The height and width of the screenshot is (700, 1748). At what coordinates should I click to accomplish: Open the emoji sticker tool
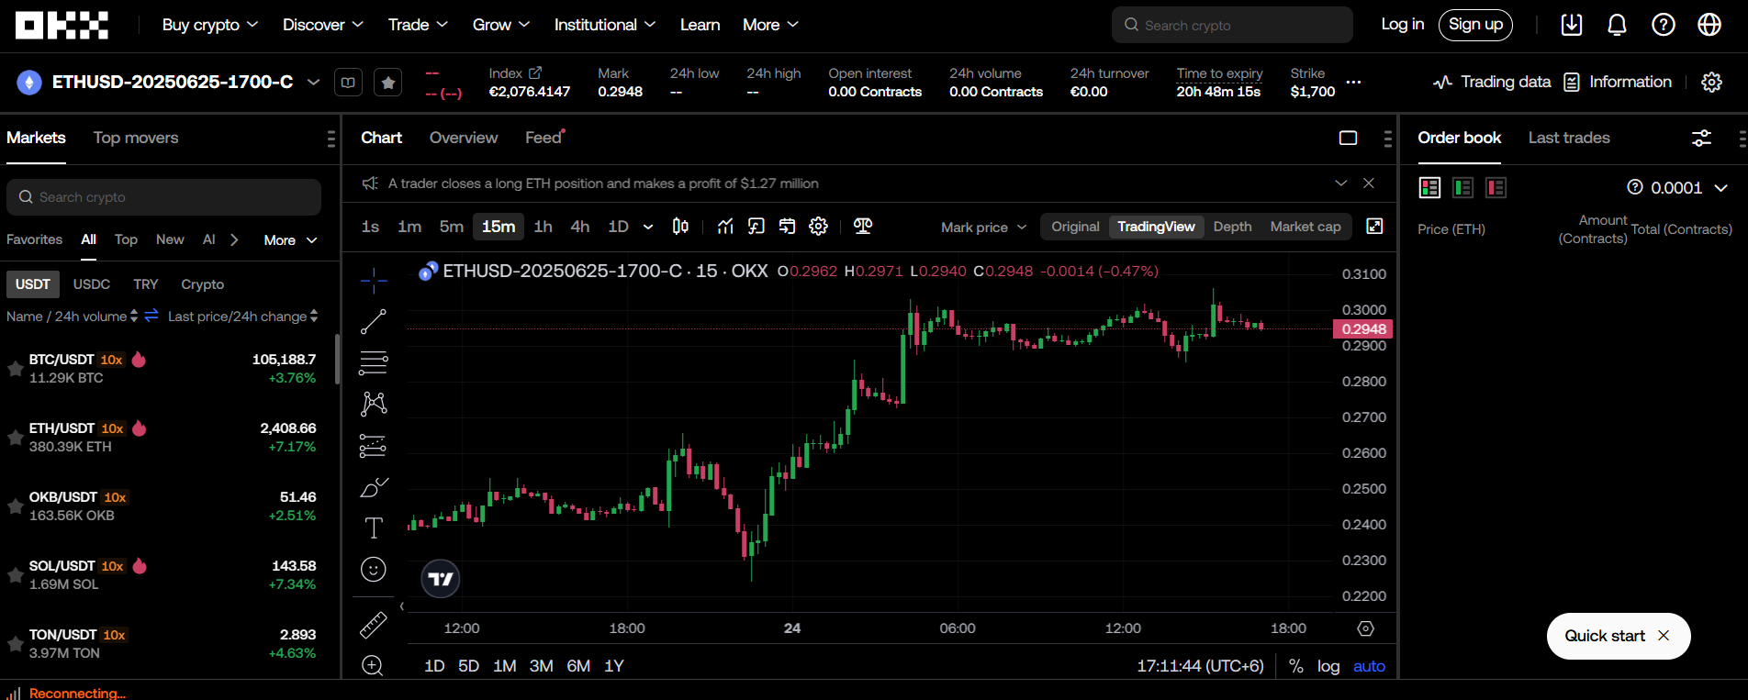[x=374, y=570]
